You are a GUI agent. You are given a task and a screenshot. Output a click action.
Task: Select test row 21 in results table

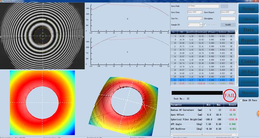pyautogui.click(x=202, y=80)
